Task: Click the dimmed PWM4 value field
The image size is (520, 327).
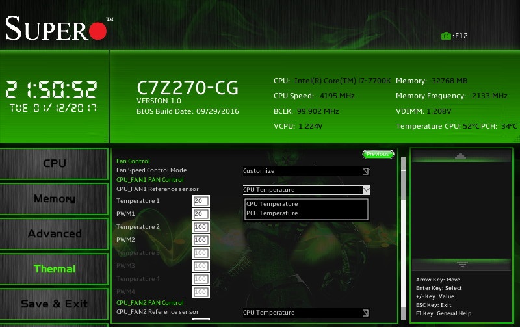Action: click(x=201, y=292)
